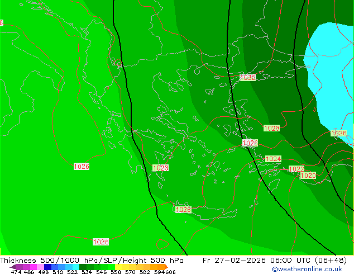354x274 pixels.
Task: Click the orange arrow at legend right end
Action: point(166,267)
